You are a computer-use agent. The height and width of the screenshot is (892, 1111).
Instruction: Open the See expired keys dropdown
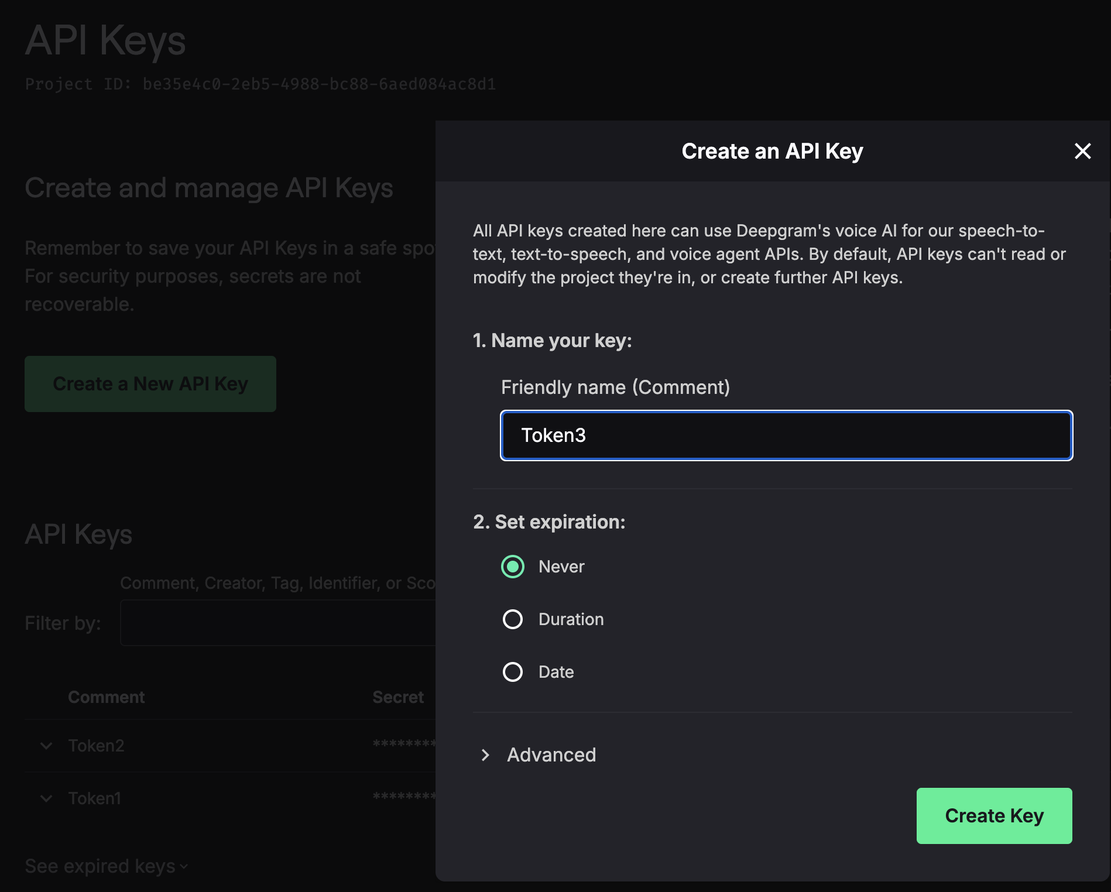106,866
